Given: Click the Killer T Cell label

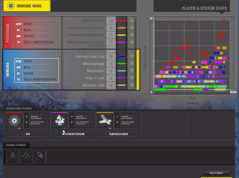Looking at the screenshot, I should point(95,78).
